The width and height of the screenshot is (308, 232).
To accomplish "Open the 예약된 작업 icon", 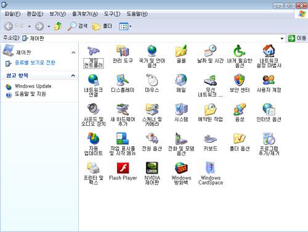I will pos(210,109).
